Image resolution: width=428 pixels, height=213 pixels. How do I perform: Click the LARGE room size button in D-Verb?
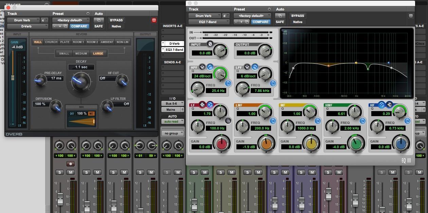pyautogui.click(x=98, y=53)
